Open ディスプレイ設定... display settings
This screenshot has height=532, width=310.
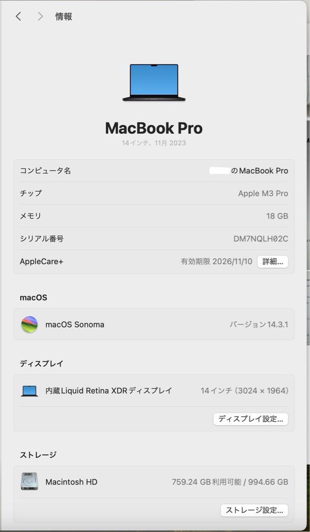pyautogui.click(x=251, y=419)
